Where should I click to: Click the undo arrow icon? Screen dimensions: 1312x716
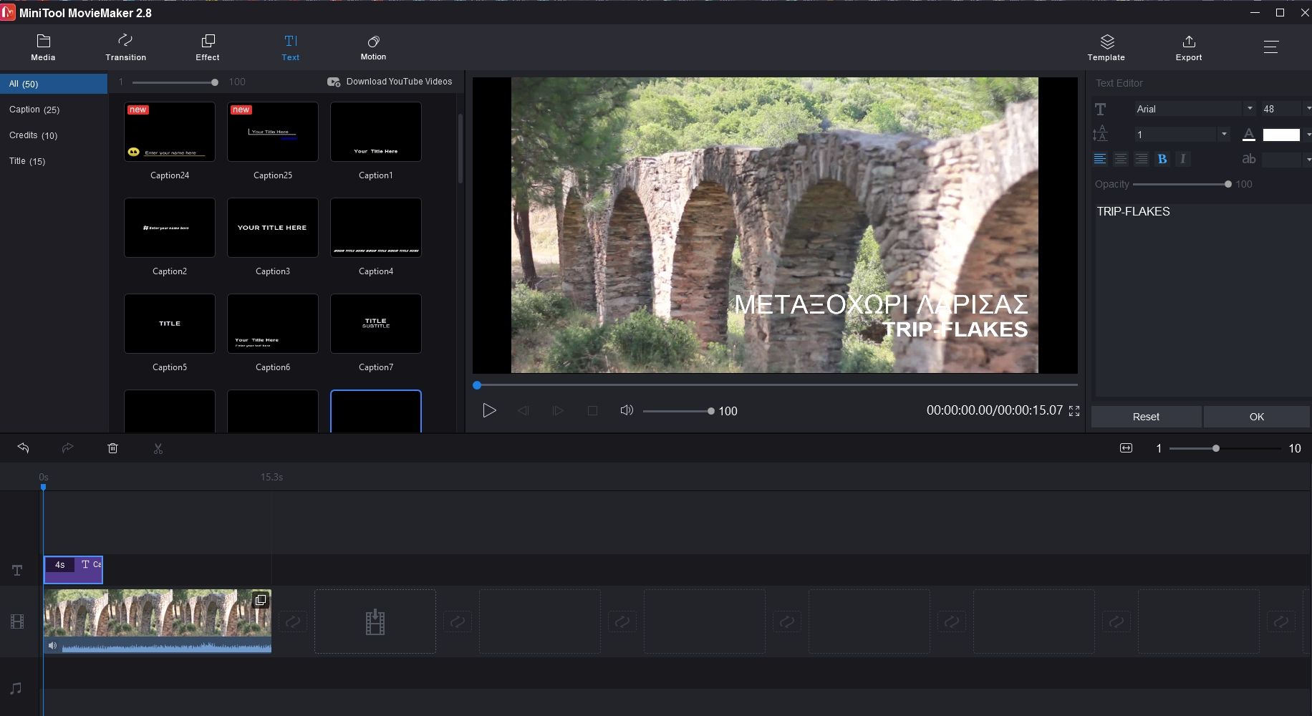point(24,448)
